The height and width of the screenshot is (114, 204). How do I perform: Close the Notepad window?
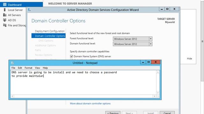click(156, 62)
